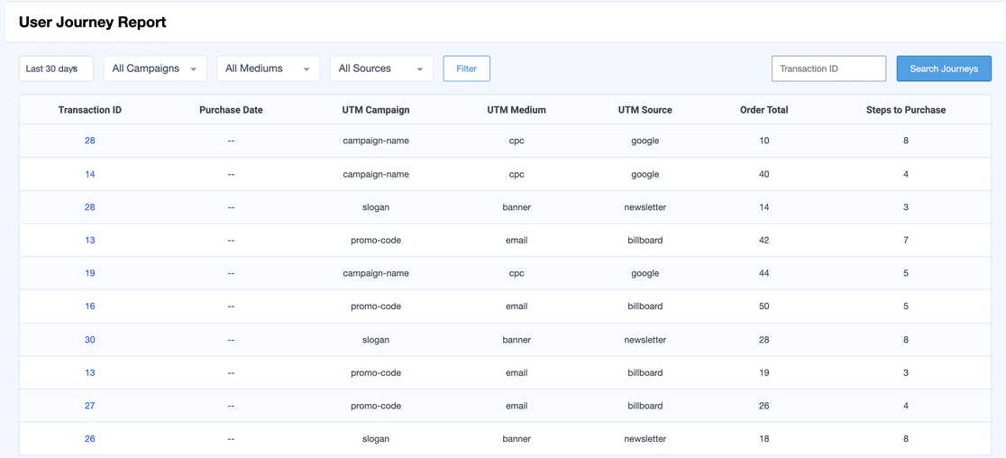Select order total value 44
The width and height of the screenshot is (1006, 458).
click(x=764, y=273)
